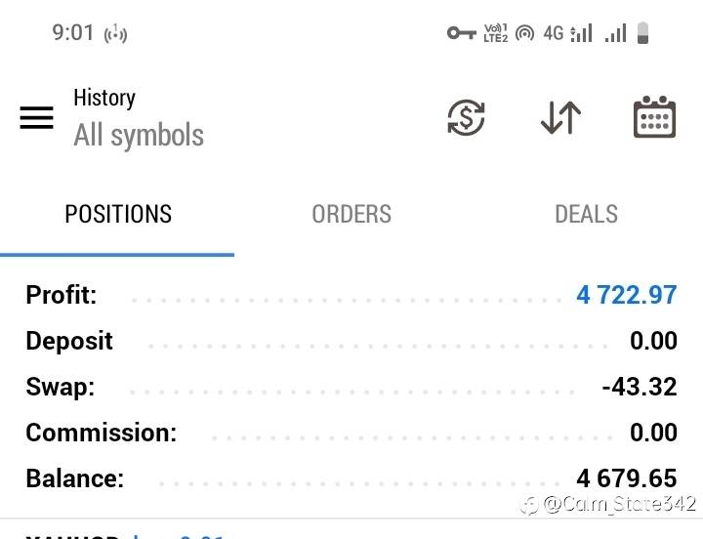The height and width of the screenshot is (539, 703).
Task: Tap the Profit value 4 722.97
Action: click(626, 295)
